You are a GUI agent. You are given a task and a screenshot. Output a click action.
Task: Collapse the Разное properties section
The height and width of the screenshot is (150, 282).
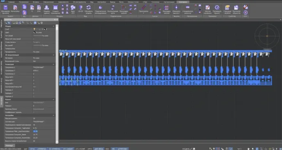54,99
